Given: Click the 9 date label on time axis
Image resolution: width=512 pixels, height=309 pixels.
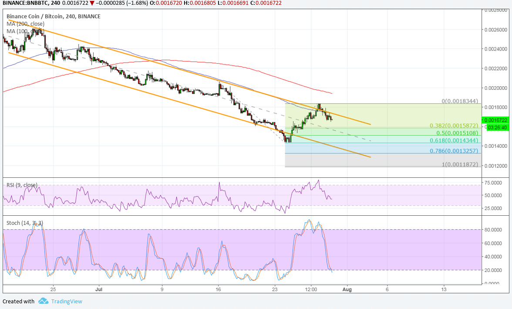Looking at the screenshot, I should click(162, 289).
